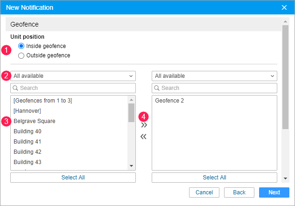Open the right All available dropdown
This screenshot has height=206, width=295.
(x=214, y=76)
